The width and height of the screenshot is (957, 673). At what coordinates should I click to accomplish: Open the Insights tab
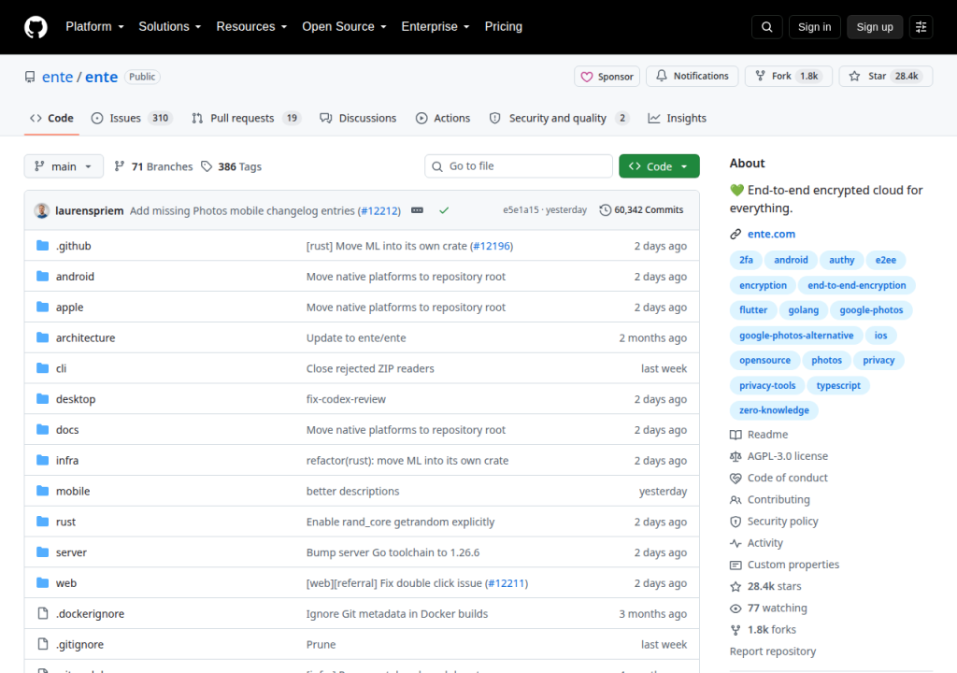click(x=678, y=118)
